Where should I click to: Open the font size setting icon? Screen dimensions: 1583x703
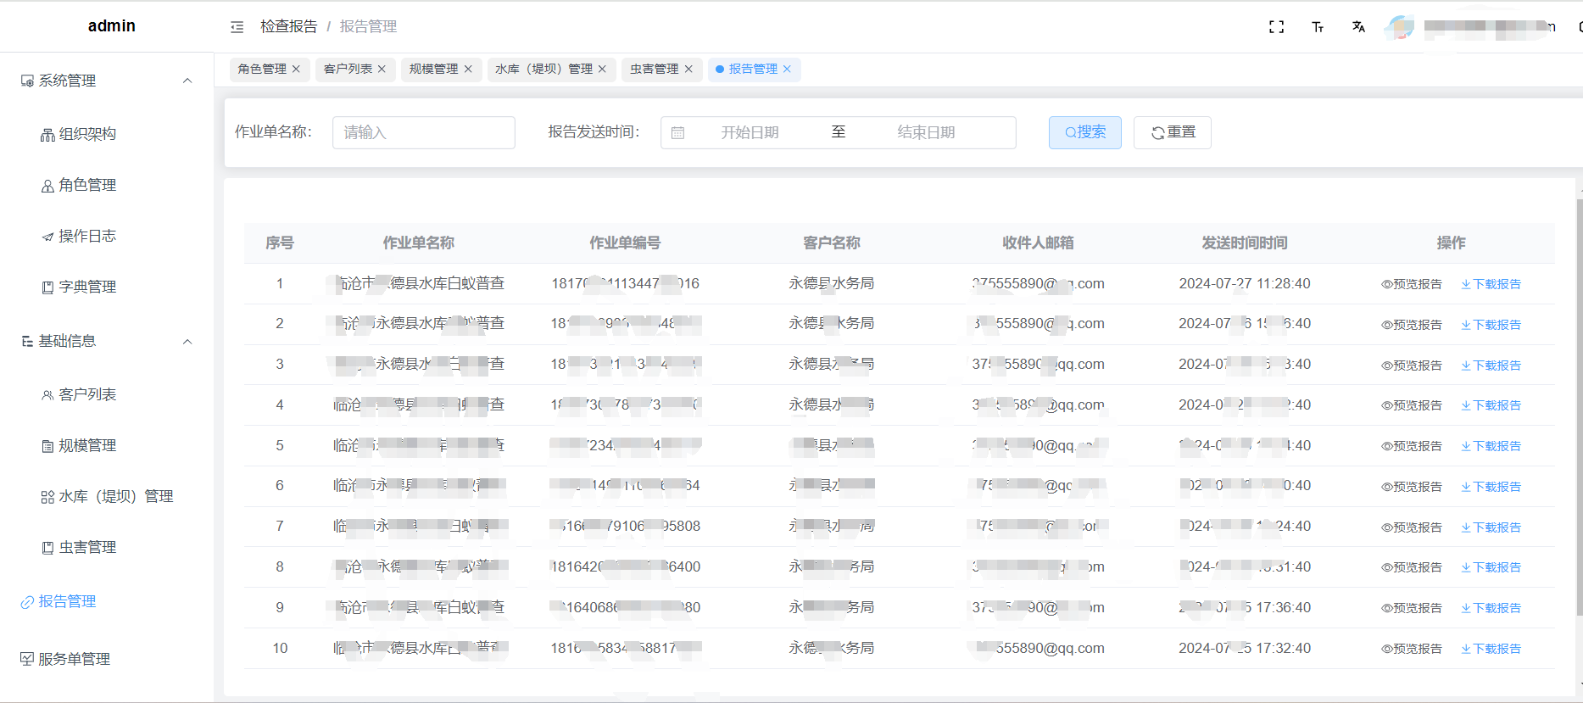pos(1318,27)
